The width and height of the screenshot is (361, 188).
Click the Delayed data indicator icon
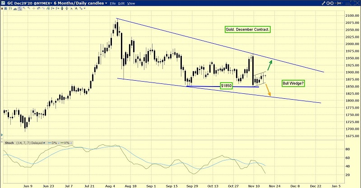tap(44, 143)
